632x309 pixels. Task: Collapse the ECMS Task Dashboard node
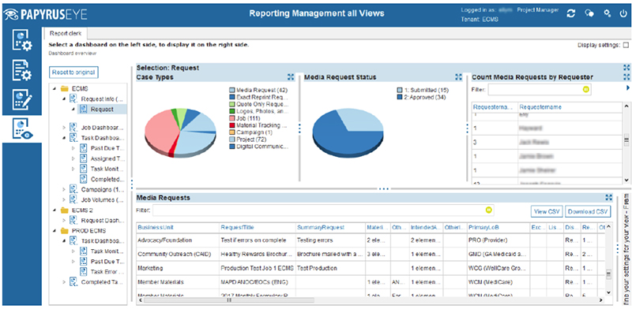pyautogui.click(x=64, y=138)
